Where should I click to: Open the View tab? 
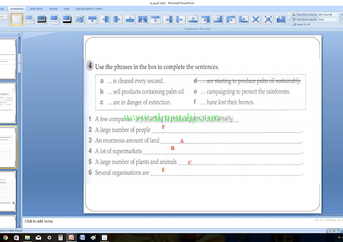66,9
